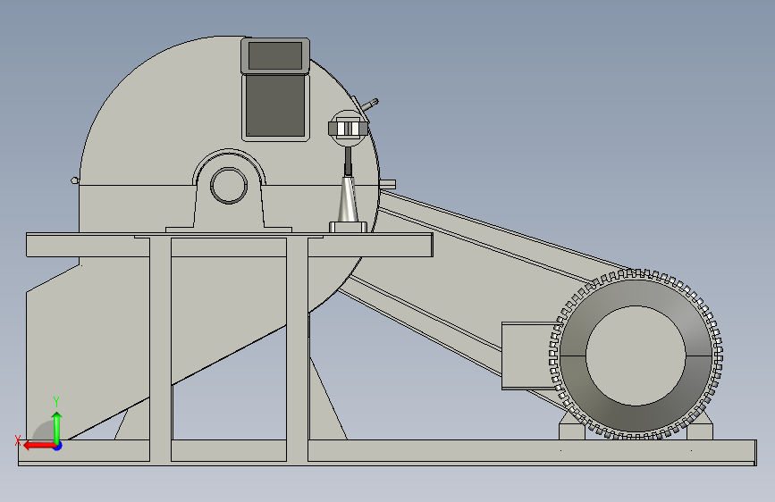Select the left vertical frame leg

[x=161, y=349]
